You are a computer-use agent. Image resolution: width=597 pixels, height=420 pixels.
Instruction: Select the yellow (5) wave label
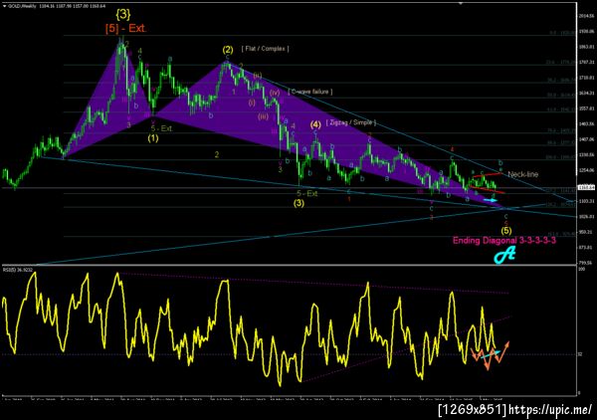[x=506, y=230]
